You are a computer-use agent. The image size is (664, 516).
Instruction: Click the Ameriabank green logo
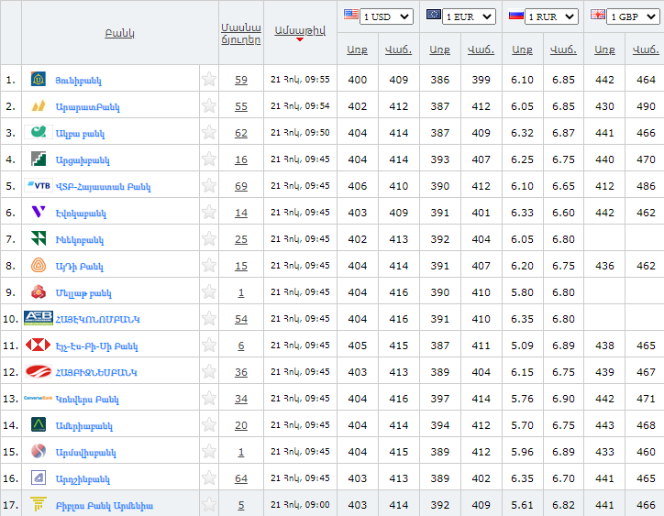[39, 425]
